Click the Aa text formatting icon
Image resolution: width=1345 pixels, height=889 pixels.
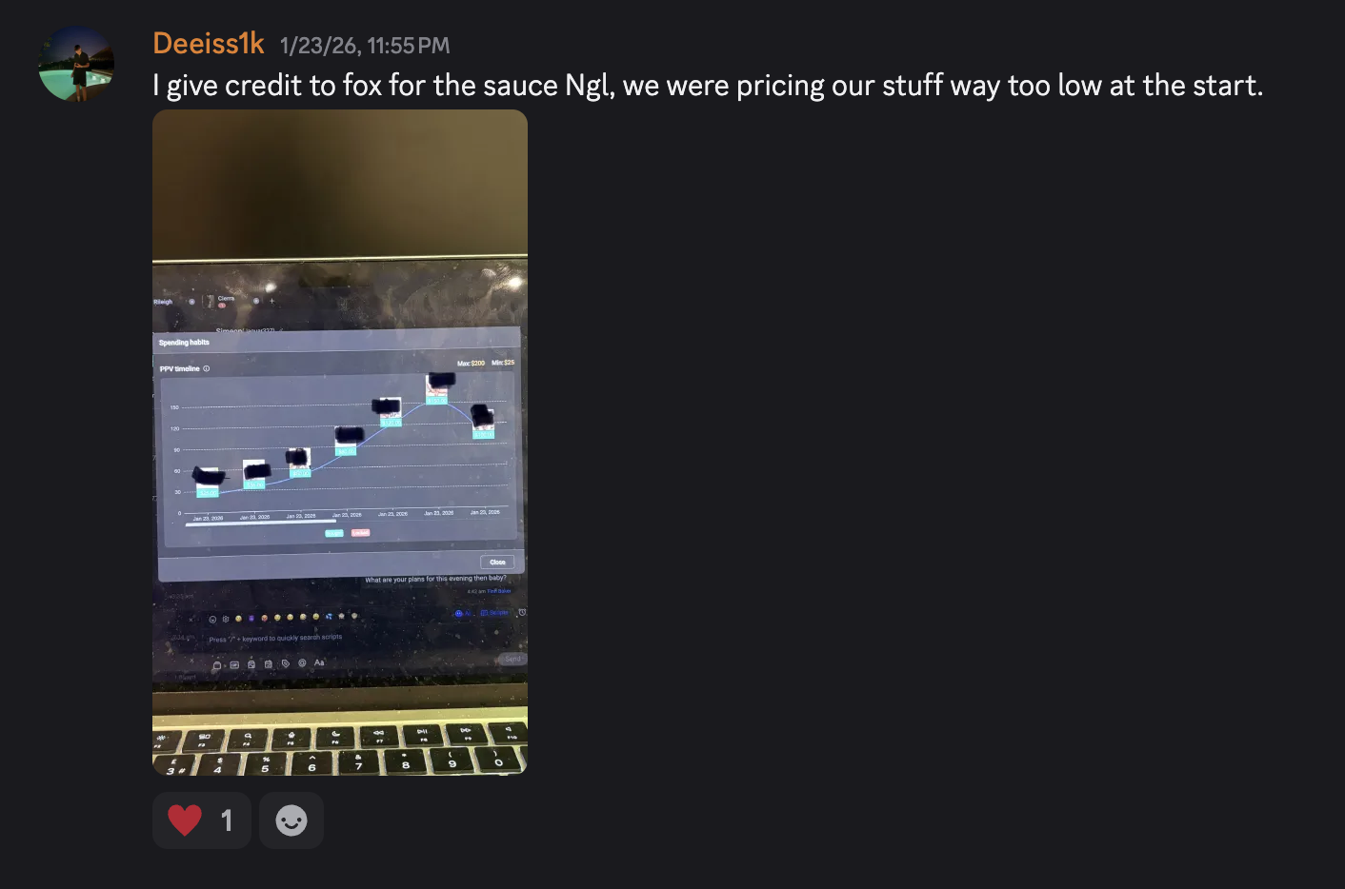click(x=319, y=662)
